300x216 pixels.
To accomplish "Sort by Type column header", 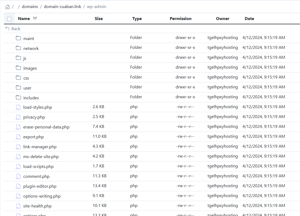I will (137, 19).
